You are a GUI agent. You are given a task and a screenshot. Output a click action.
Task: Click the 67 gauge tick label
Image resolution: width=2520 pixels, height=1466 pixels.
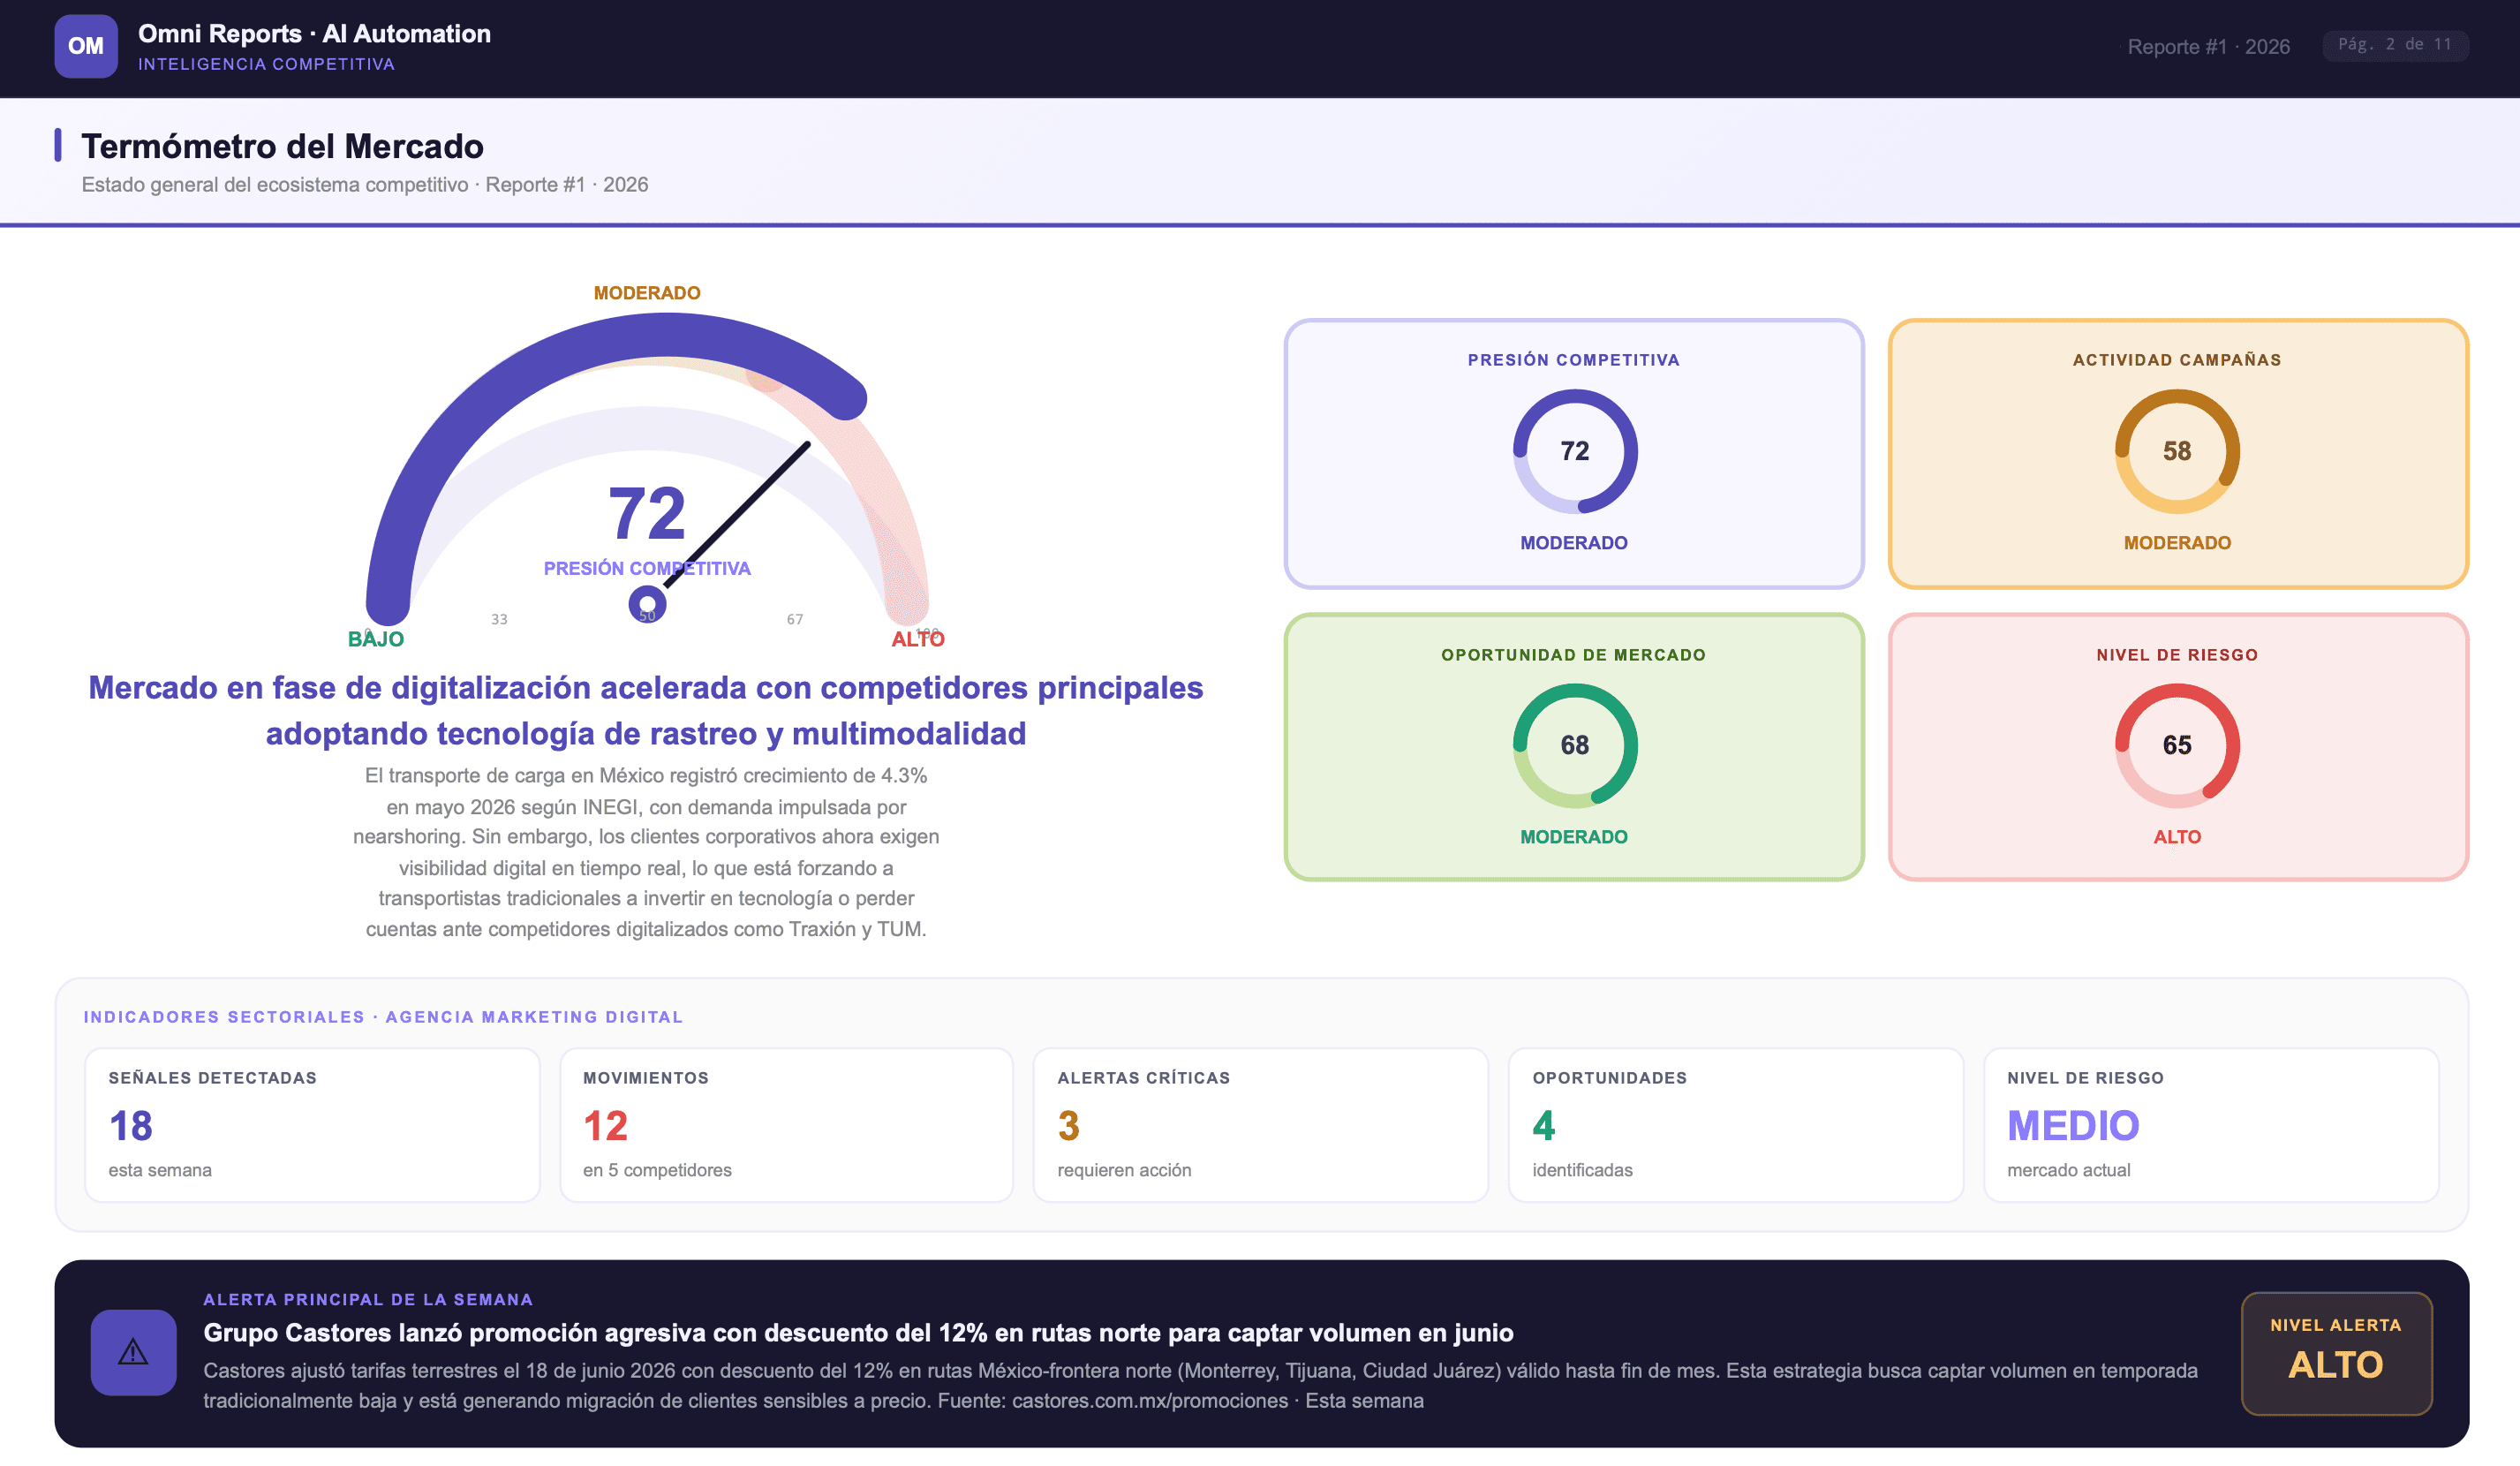(794, 619)
